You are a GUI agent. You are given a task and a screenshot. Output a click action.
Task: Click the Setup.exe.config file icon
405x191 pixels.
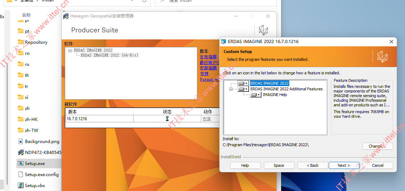pos(21,175)
